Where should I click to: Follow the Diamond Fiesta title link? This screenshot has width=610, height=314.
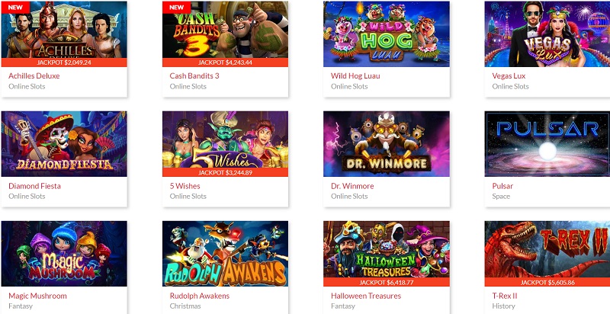tap(34, 186)
